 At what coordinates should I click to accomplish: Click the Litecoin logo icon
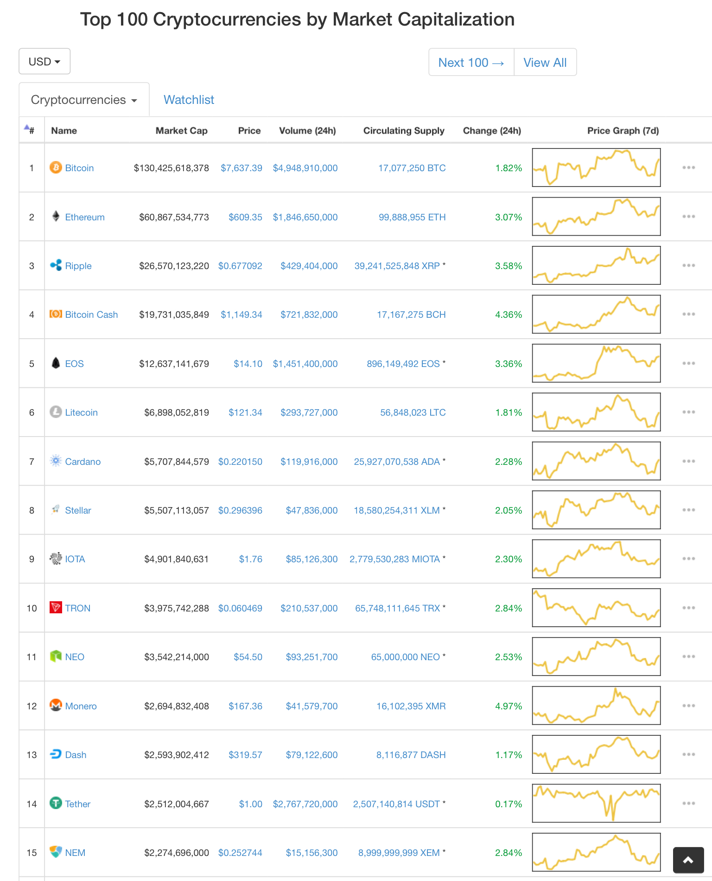coord(56,412)
